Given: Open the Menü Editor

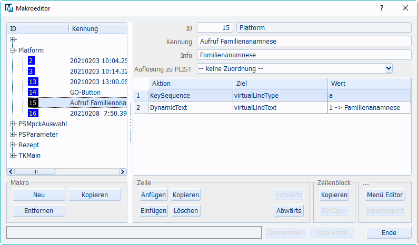Looking at the screenshot, I should [384, 195].
